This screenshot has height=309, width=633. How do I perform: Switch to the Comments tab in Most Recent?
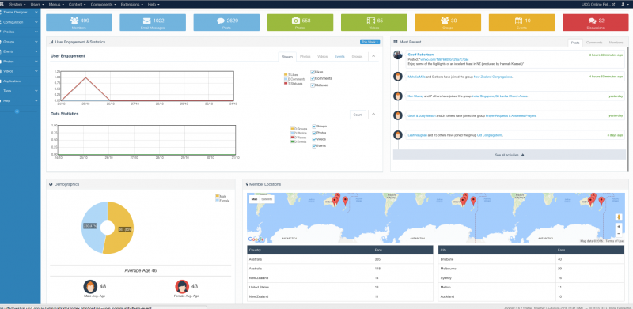[594, 43]
